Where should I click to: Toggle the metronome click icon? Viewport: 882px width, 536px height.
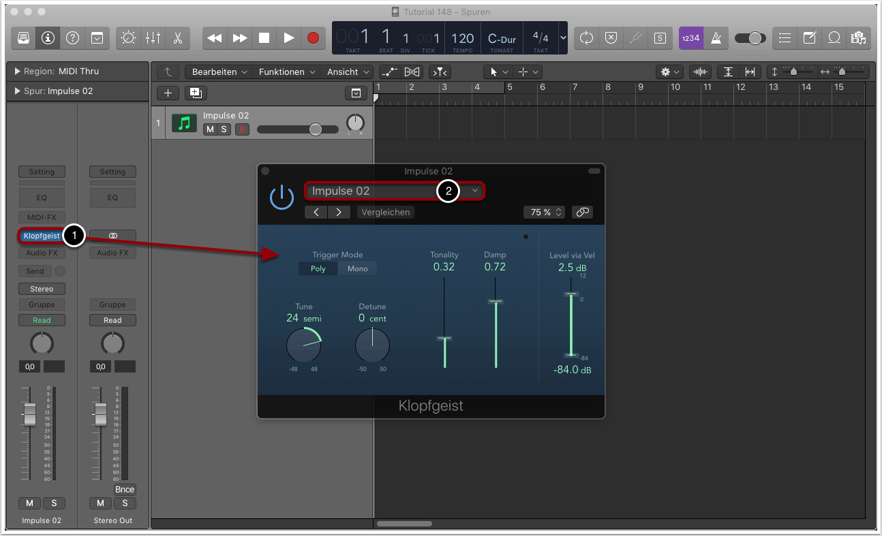coord(716,38)
